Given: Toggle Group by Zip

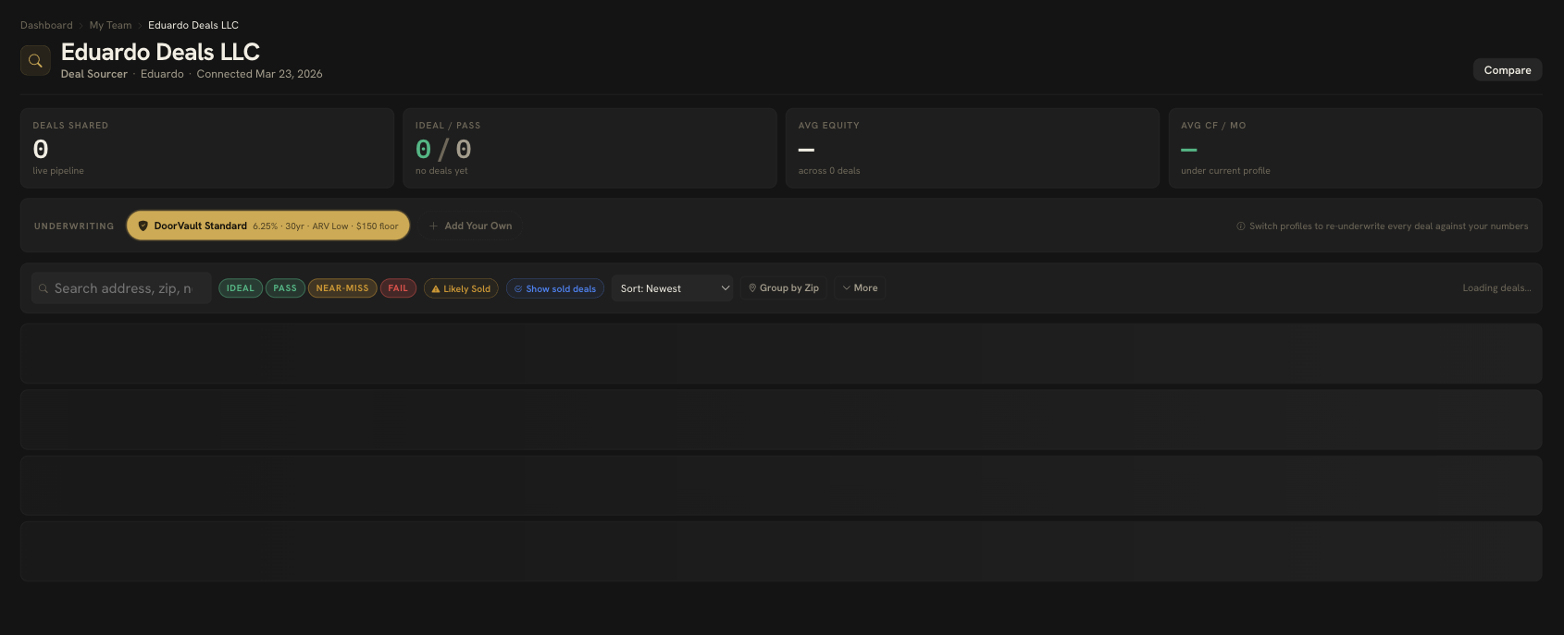Looking at the screenshot, I should 783,288.
